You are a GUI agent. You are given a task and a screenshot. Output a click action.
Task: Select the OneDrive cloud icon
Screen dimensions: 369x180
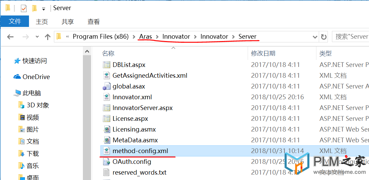tap(17, 77)
